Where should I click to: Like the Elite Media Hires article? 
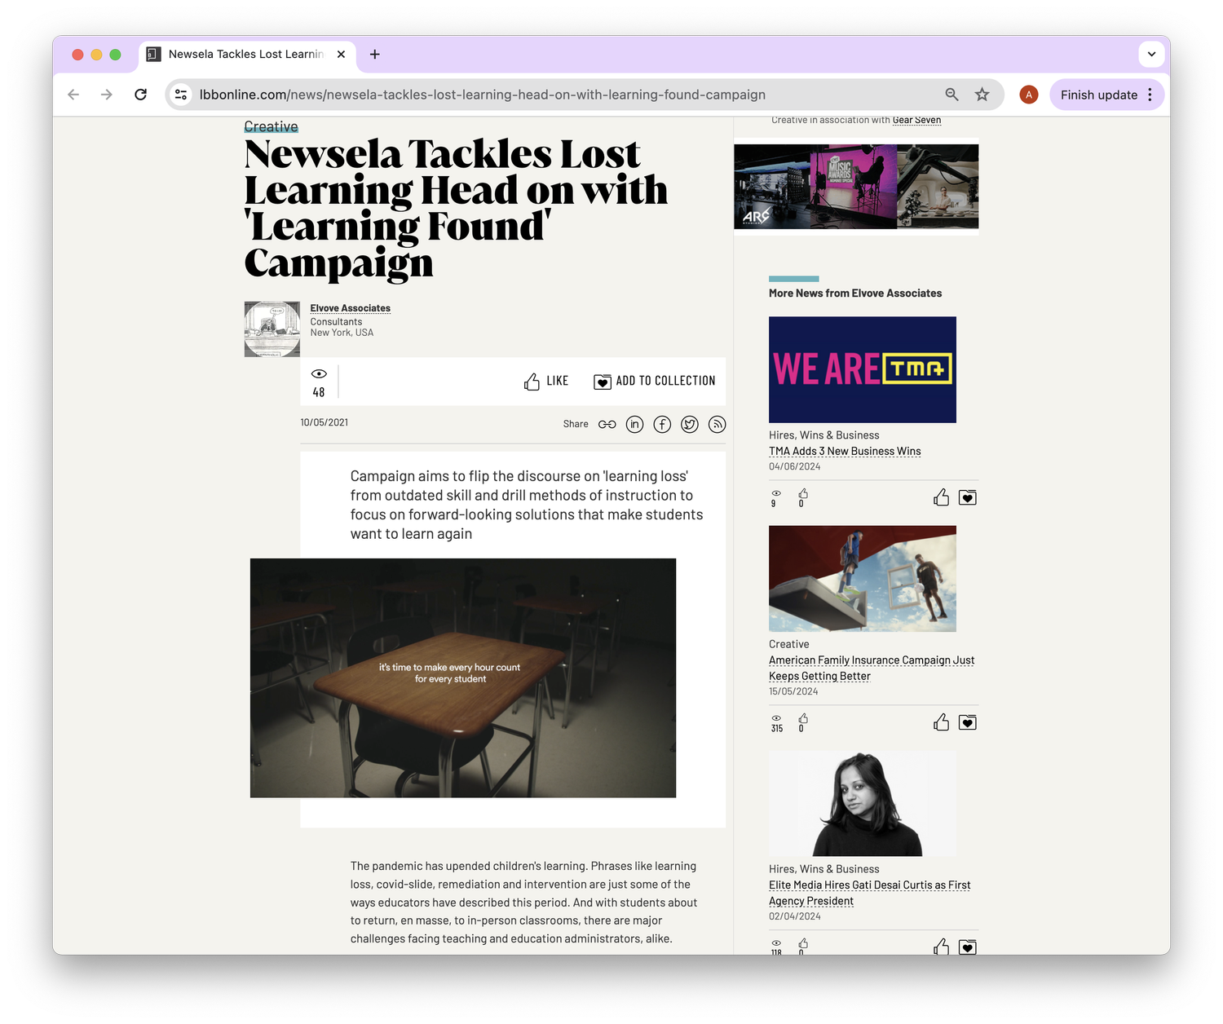pyautogui.click(x=941, y=947)
